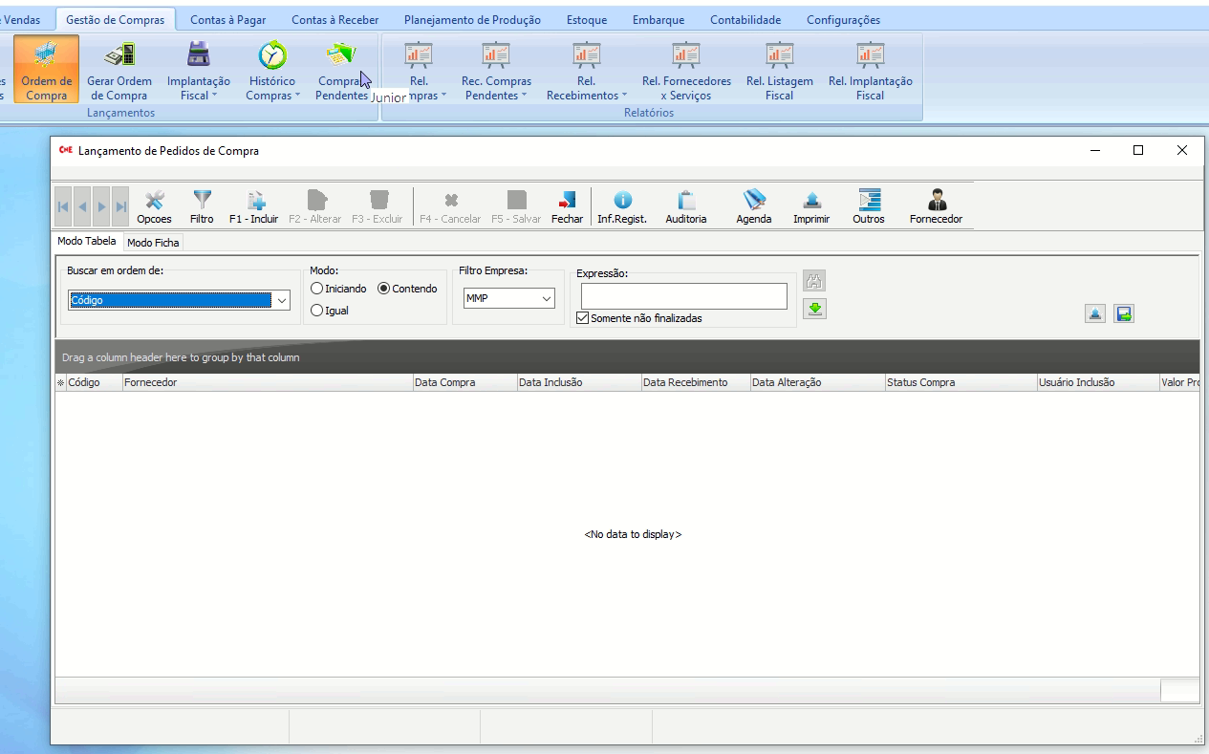This screenshot has width=1209, height=754.
Task: Open Inf.Regist. info icon
Action: (x=622, y=202)
